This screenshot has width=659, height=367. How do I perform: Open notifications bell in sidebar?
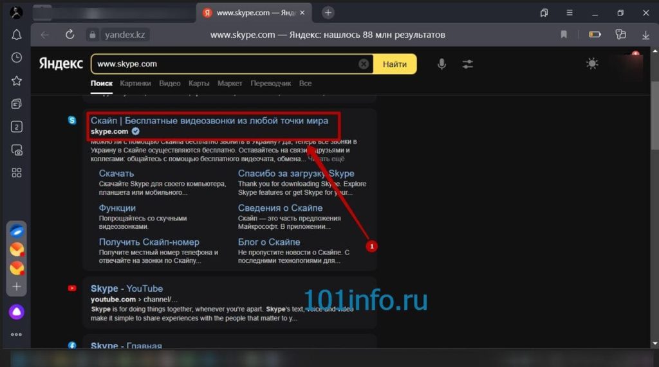pyautogui.click(x=17, y=35)
